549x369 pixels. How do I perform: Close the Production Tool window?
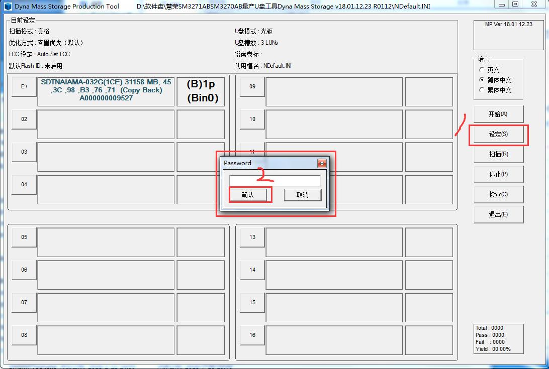tap(534, 5)
